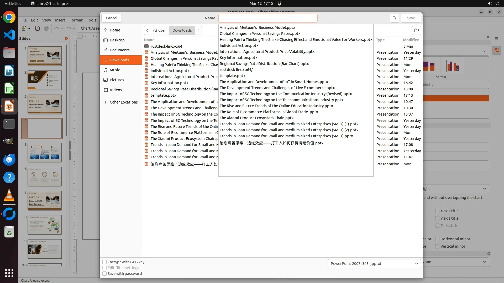Open the PowerPoint 2007–365 file type dropdown
The image size is (504, 283).
point(374,264)
